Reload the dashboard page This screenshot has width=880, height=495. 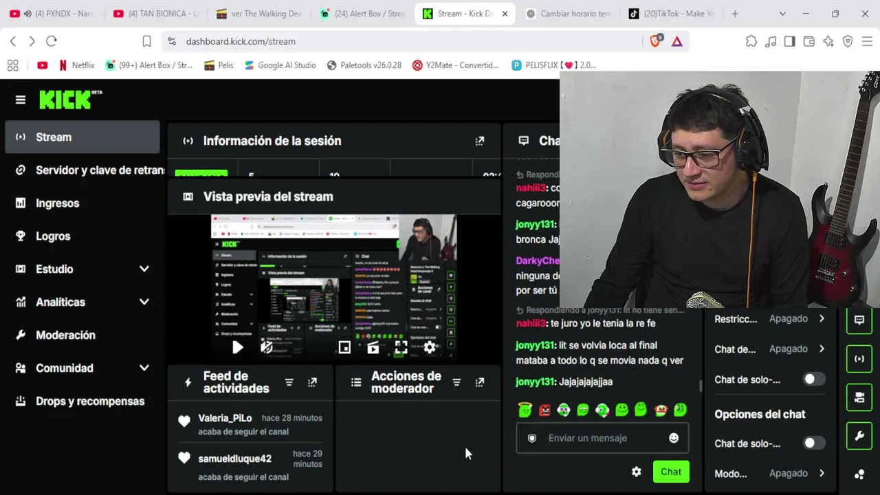51,41
